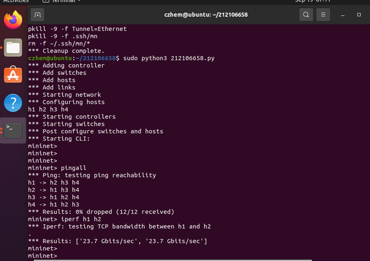The height and width of the screenshot is (261, 370).
Task: Open the terminal hamburger menu
Action: 323,15
